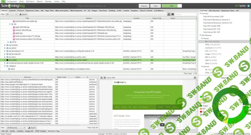
Task: Open the Twitter bird icon in header
Action: click(x=248, y=6)
